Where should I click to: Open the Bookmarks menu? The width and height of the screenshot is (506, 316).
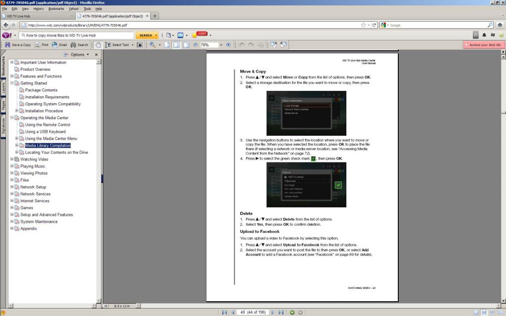56,9
